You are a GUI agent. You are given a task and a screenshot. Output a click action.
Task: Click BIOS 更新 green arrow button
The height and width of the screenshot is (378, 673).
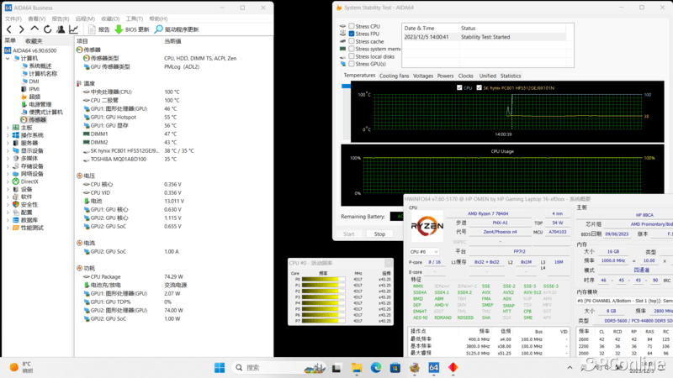coord(132,29)
